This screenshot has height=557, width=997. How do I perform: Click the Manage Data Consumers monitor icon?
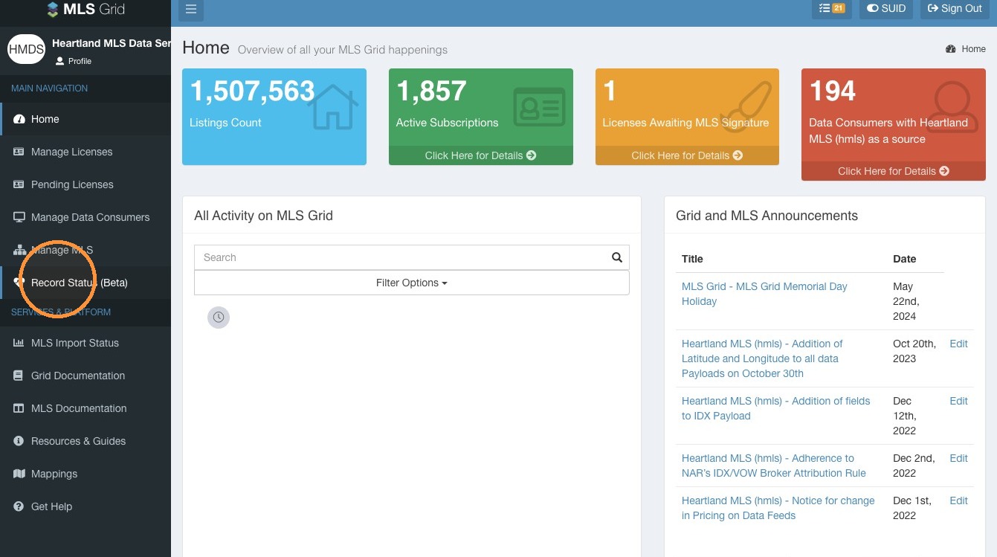pos(19,217)
